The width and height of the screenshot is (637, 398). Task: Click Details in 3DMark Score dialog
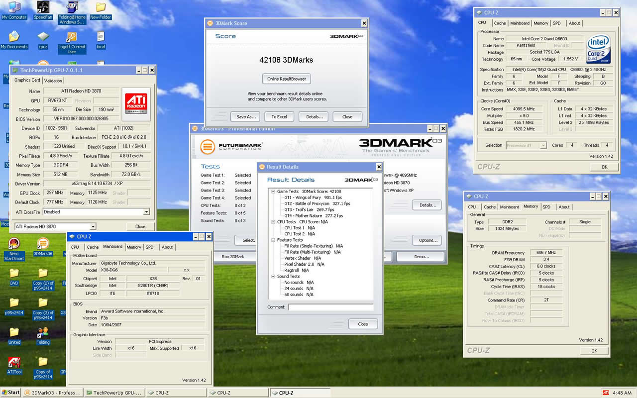(314, 117)
